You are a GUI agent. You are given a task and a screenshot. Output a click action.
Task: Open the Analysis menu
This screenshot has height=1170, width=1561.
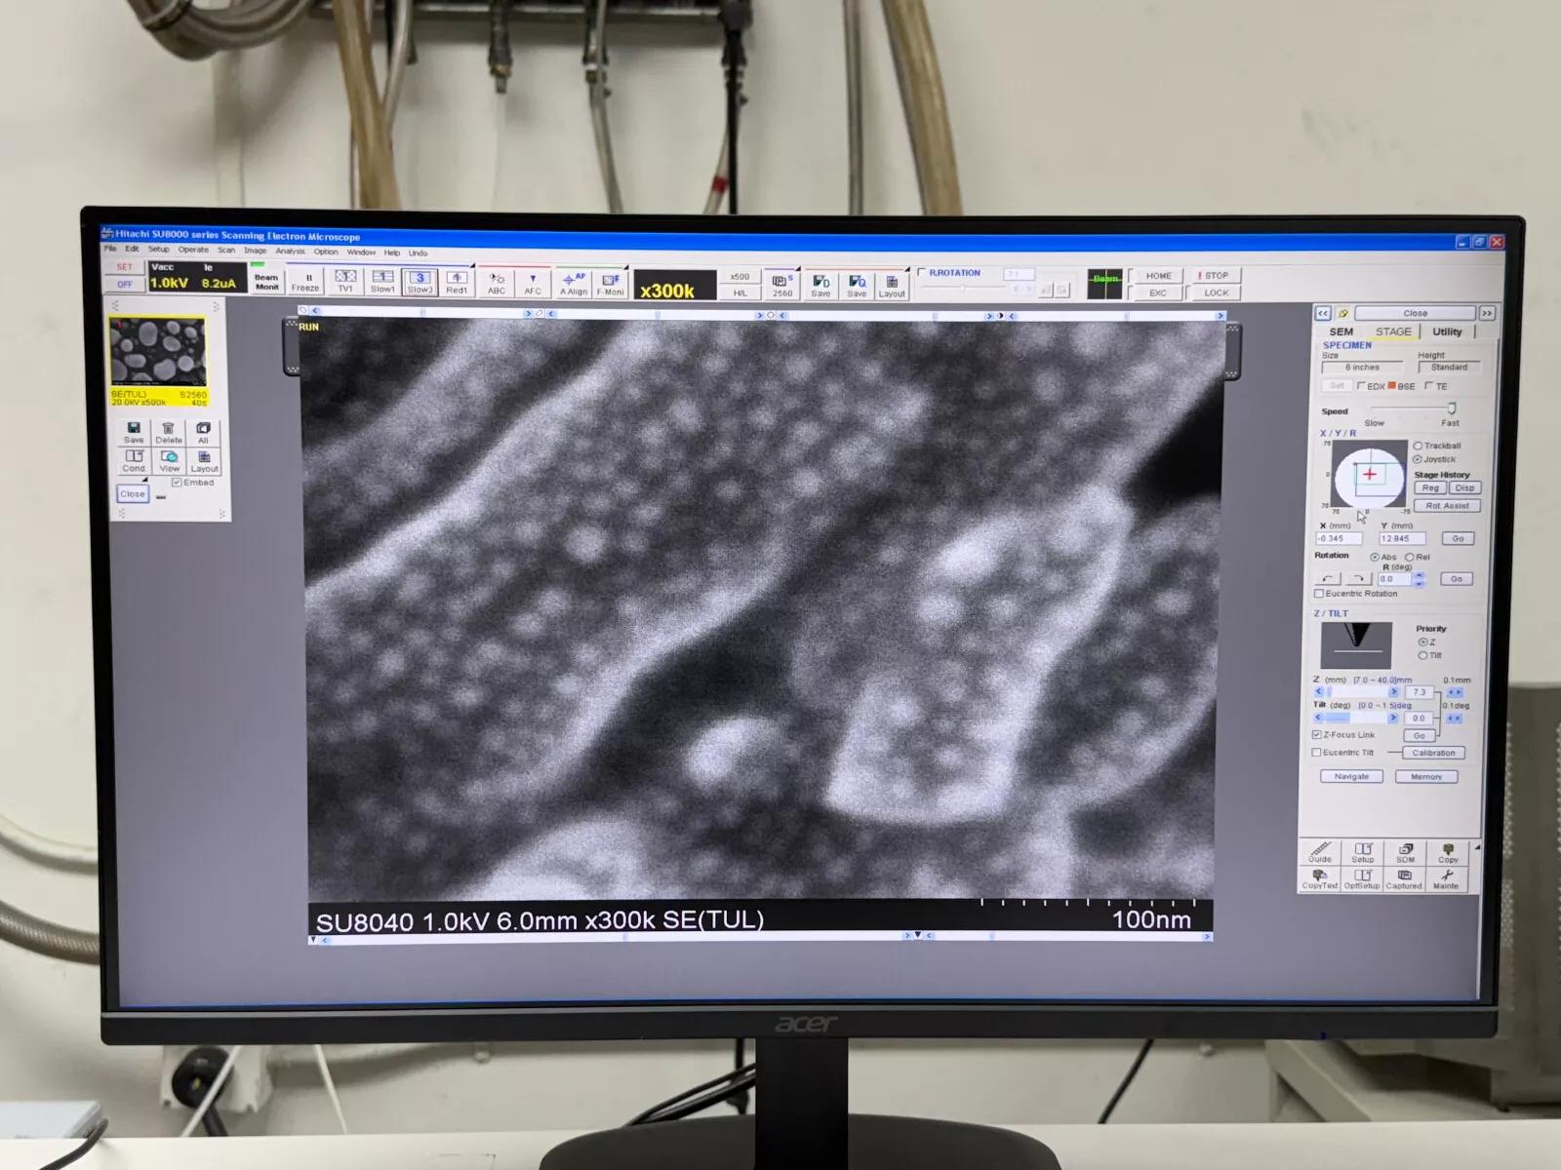[290, 252]
